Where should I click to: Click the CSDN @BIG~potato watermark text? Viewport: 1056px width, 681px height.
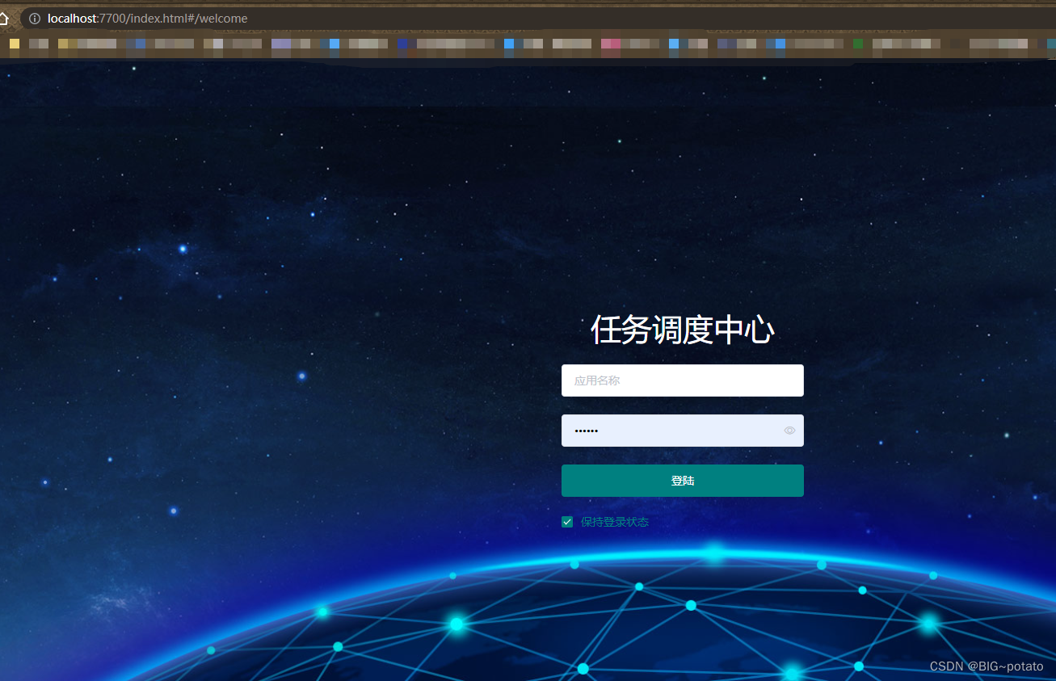pos(987,666)
